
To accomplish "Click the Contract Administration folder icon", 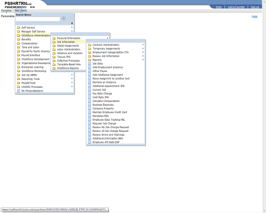I will [x=90, y=45].
